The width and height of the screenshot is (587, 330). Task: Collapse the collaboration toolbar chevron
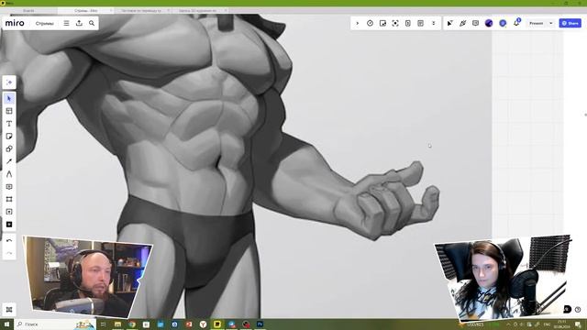[x=357, y=23]
